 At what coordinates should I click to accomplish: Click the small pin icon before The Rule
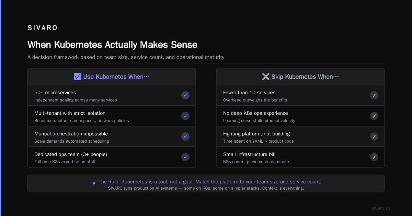click(94, 183)
